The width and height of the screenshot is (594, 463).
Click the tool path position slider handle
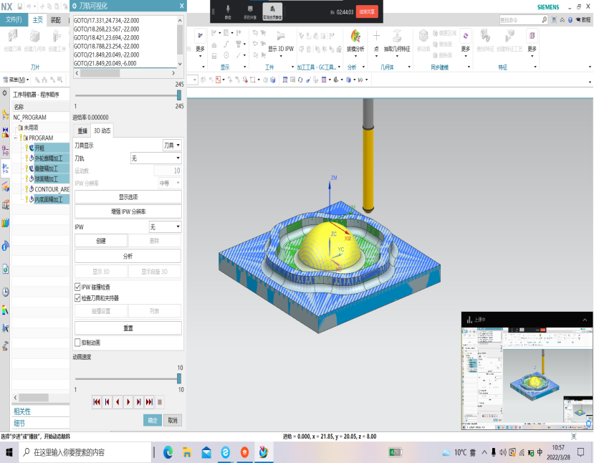[x=179, y=95]
